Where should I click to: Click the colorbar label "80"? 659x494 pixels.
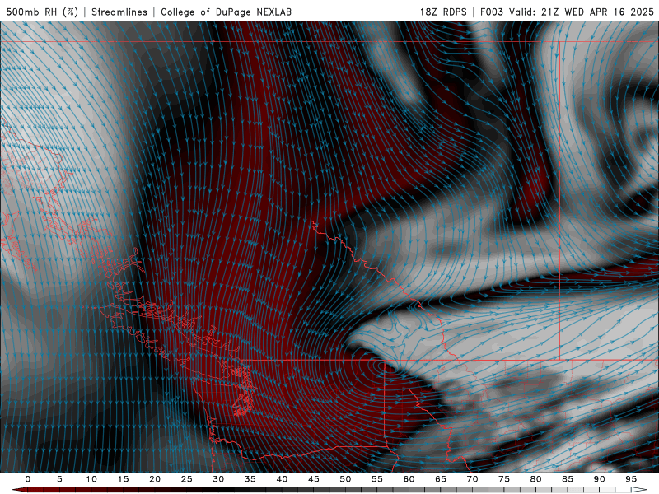pyautogui.click(x=536, y=479)
